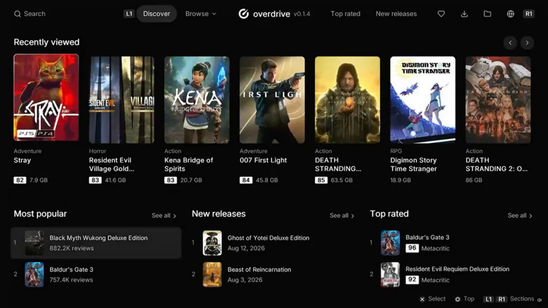This screenshot has width=548, height=308.
Task: Click Black Myth Wukong small cover icon
Action: [34, 243]
